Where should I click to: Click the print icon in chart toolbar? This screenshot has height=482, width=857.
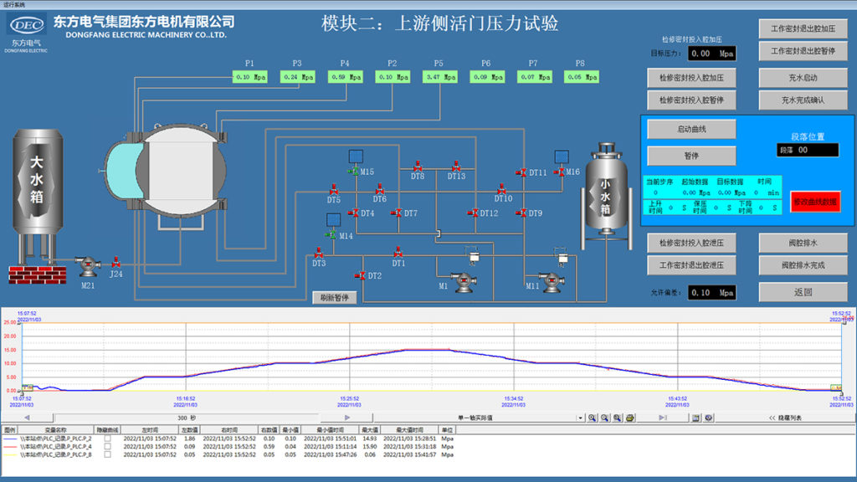tap(629, 418)
